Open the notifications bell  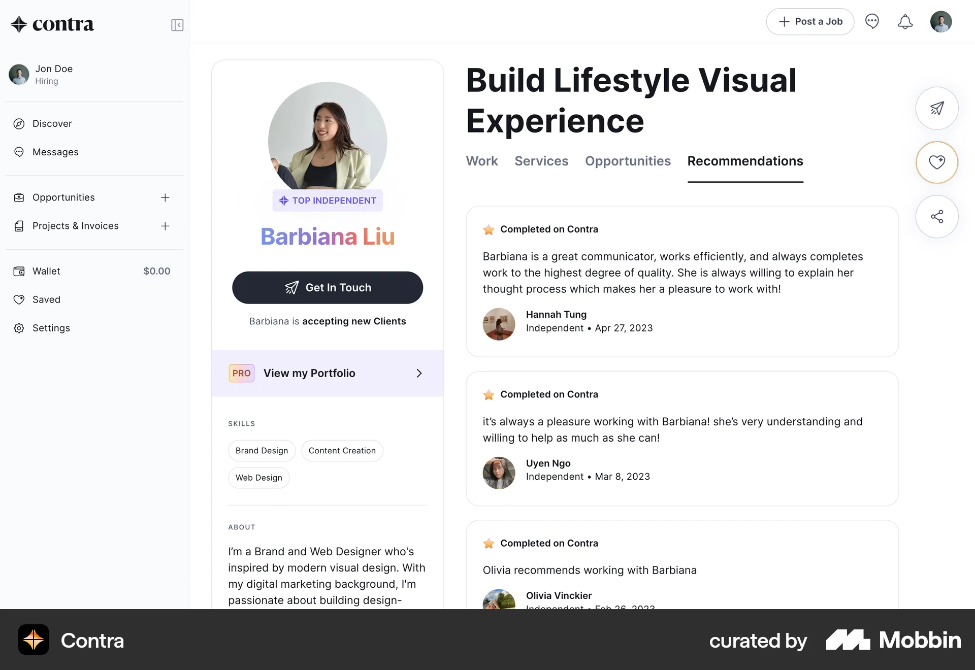905,21
